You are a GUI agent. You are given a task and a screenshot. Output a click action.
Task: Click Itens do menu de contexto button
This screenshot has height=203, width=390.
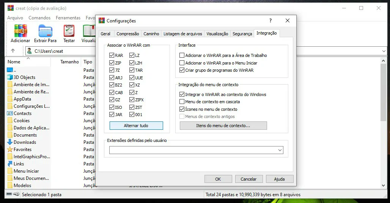(x=223, y=126)
